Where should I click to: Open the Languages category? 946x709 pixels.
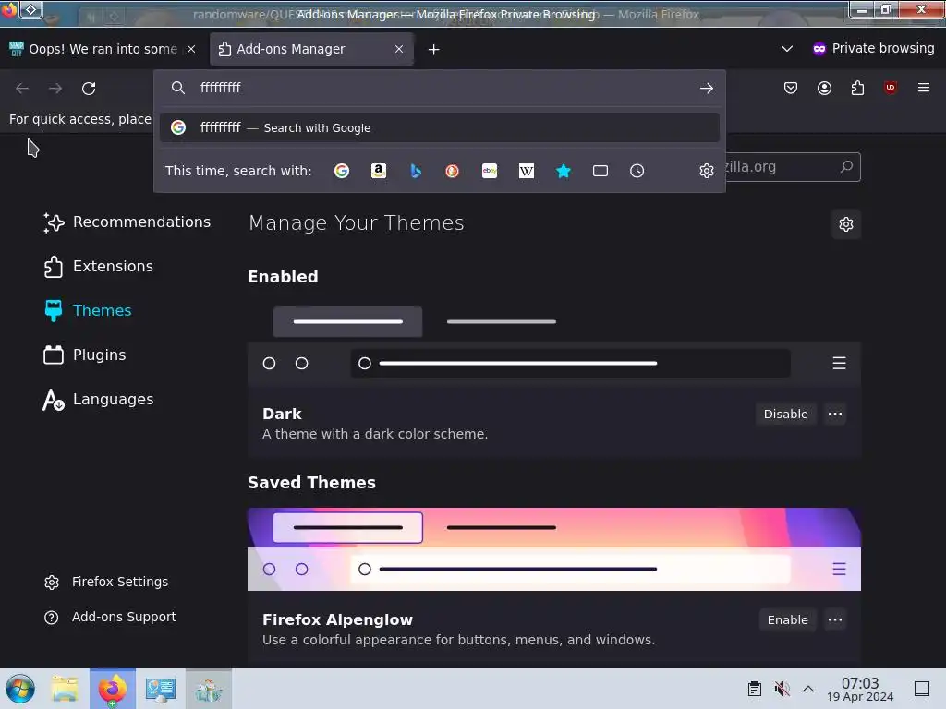click(x=98, y=399)
